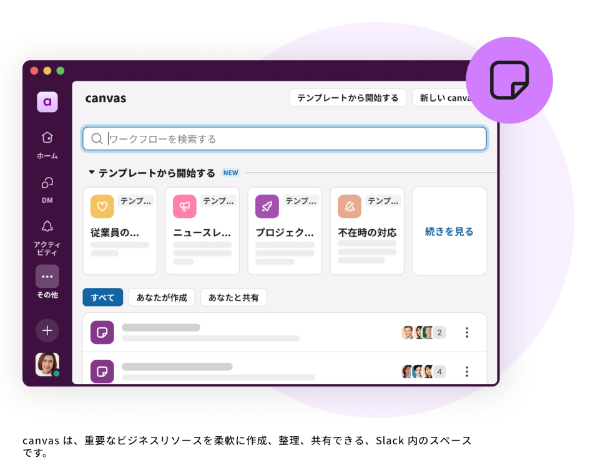The image size is (593, 473).
Task: Click the 続きを見る link
Action: pyautogui.click(x=449, y=231)
